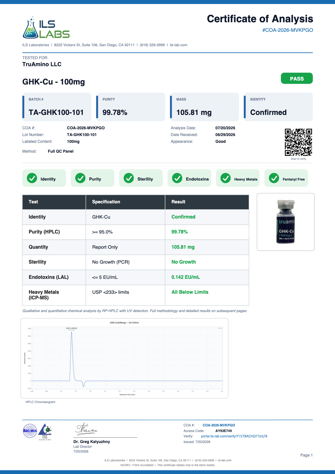Click the HPLC Chromatogram caption
335x474 pixels.
[40, 402]
